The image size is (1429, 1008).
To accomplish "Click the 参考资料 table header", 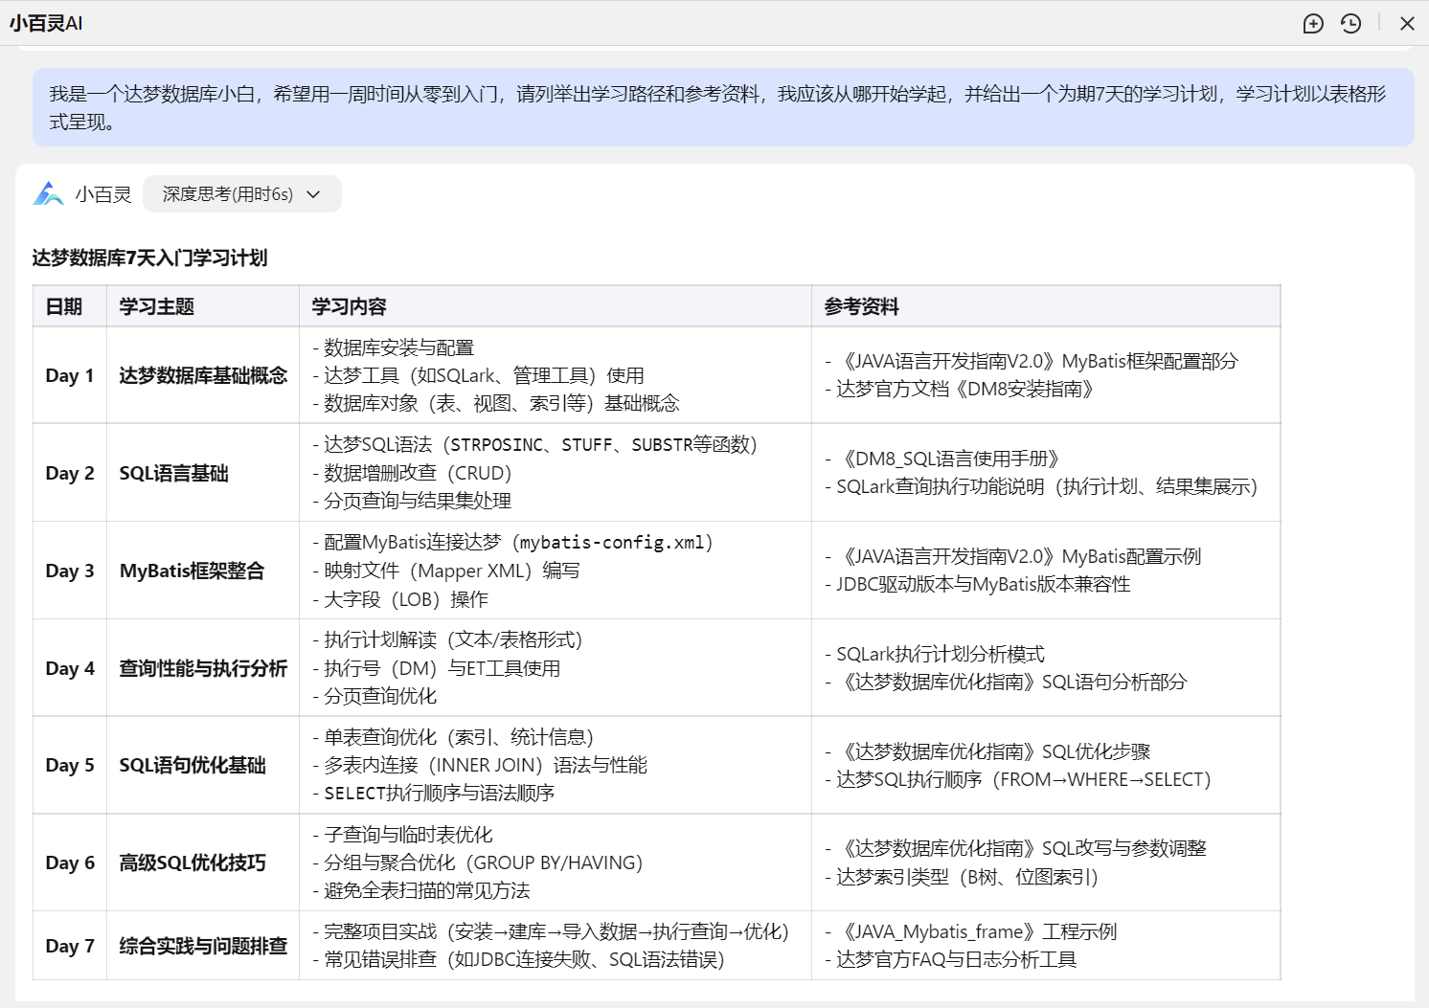I will point(863,306).
